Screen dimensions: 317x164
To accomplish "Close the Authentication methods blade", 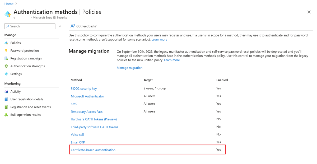I will (309, 12).
